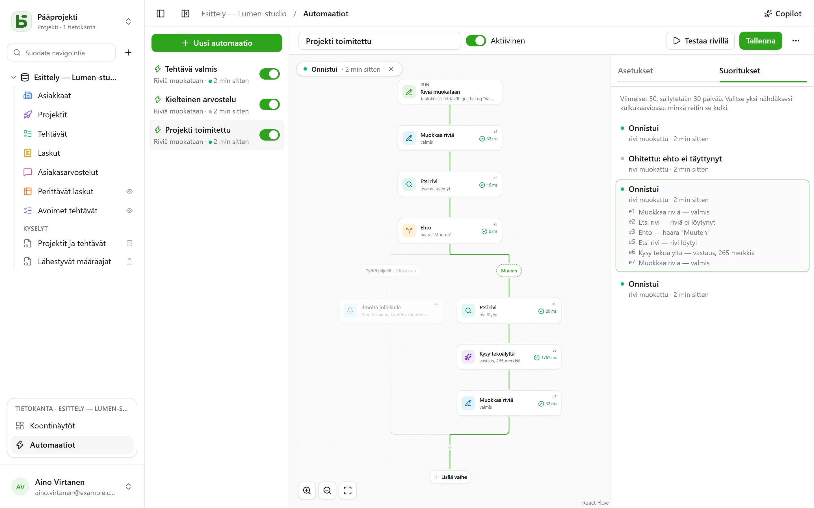Open the Aino Virtanen account menu
The image size is (814, 508).
(72, 487)
